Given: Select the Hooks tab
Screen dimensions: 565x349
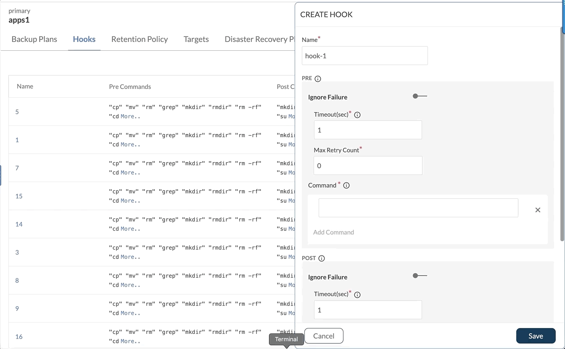Looking at the screenshot, I should tap(84, 39).
